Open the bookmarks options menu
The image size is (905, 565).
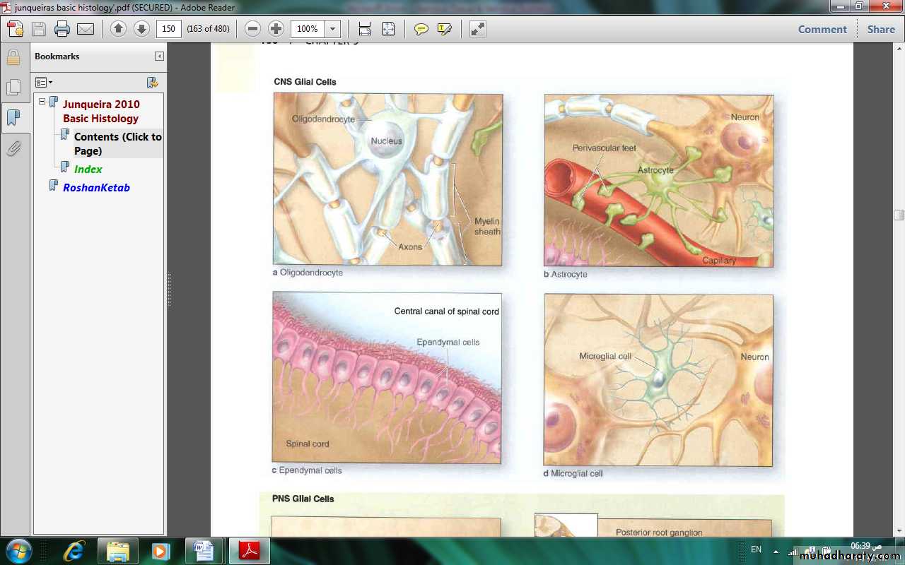[44, 83]
